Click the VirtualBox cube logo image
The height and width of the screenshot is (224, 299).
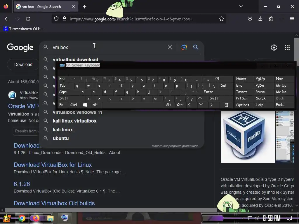point(248,136)
